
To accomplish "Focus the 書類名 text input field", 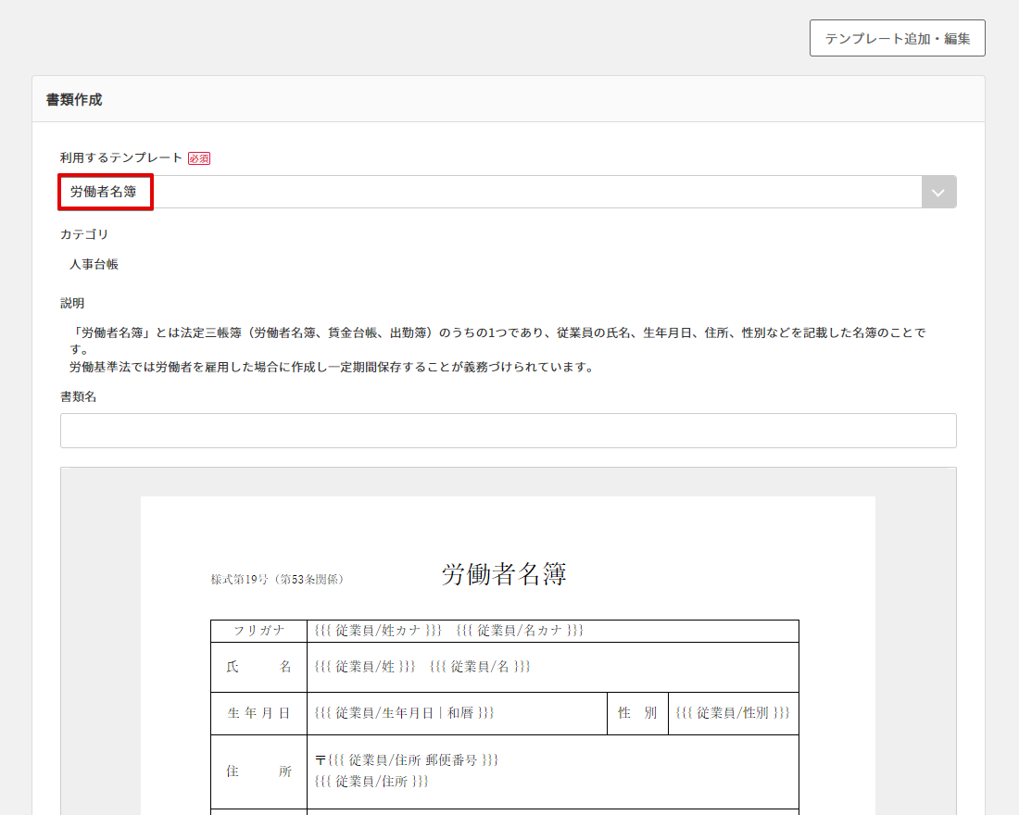I will point(508,431).
